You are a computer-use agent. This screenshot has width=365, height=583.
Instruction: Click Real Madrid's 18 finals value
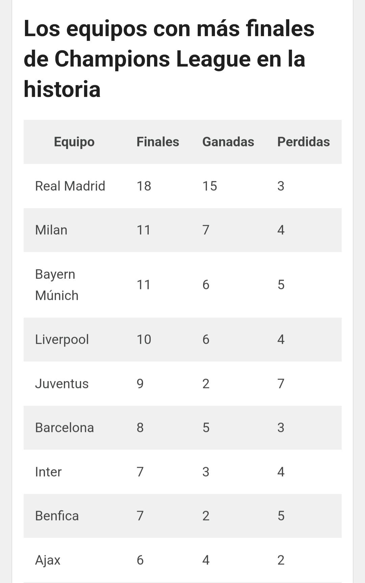point(144,186)
